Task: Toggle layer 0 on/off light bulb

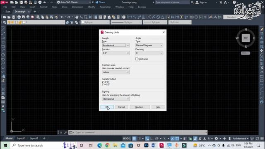Action: (9, 22)
